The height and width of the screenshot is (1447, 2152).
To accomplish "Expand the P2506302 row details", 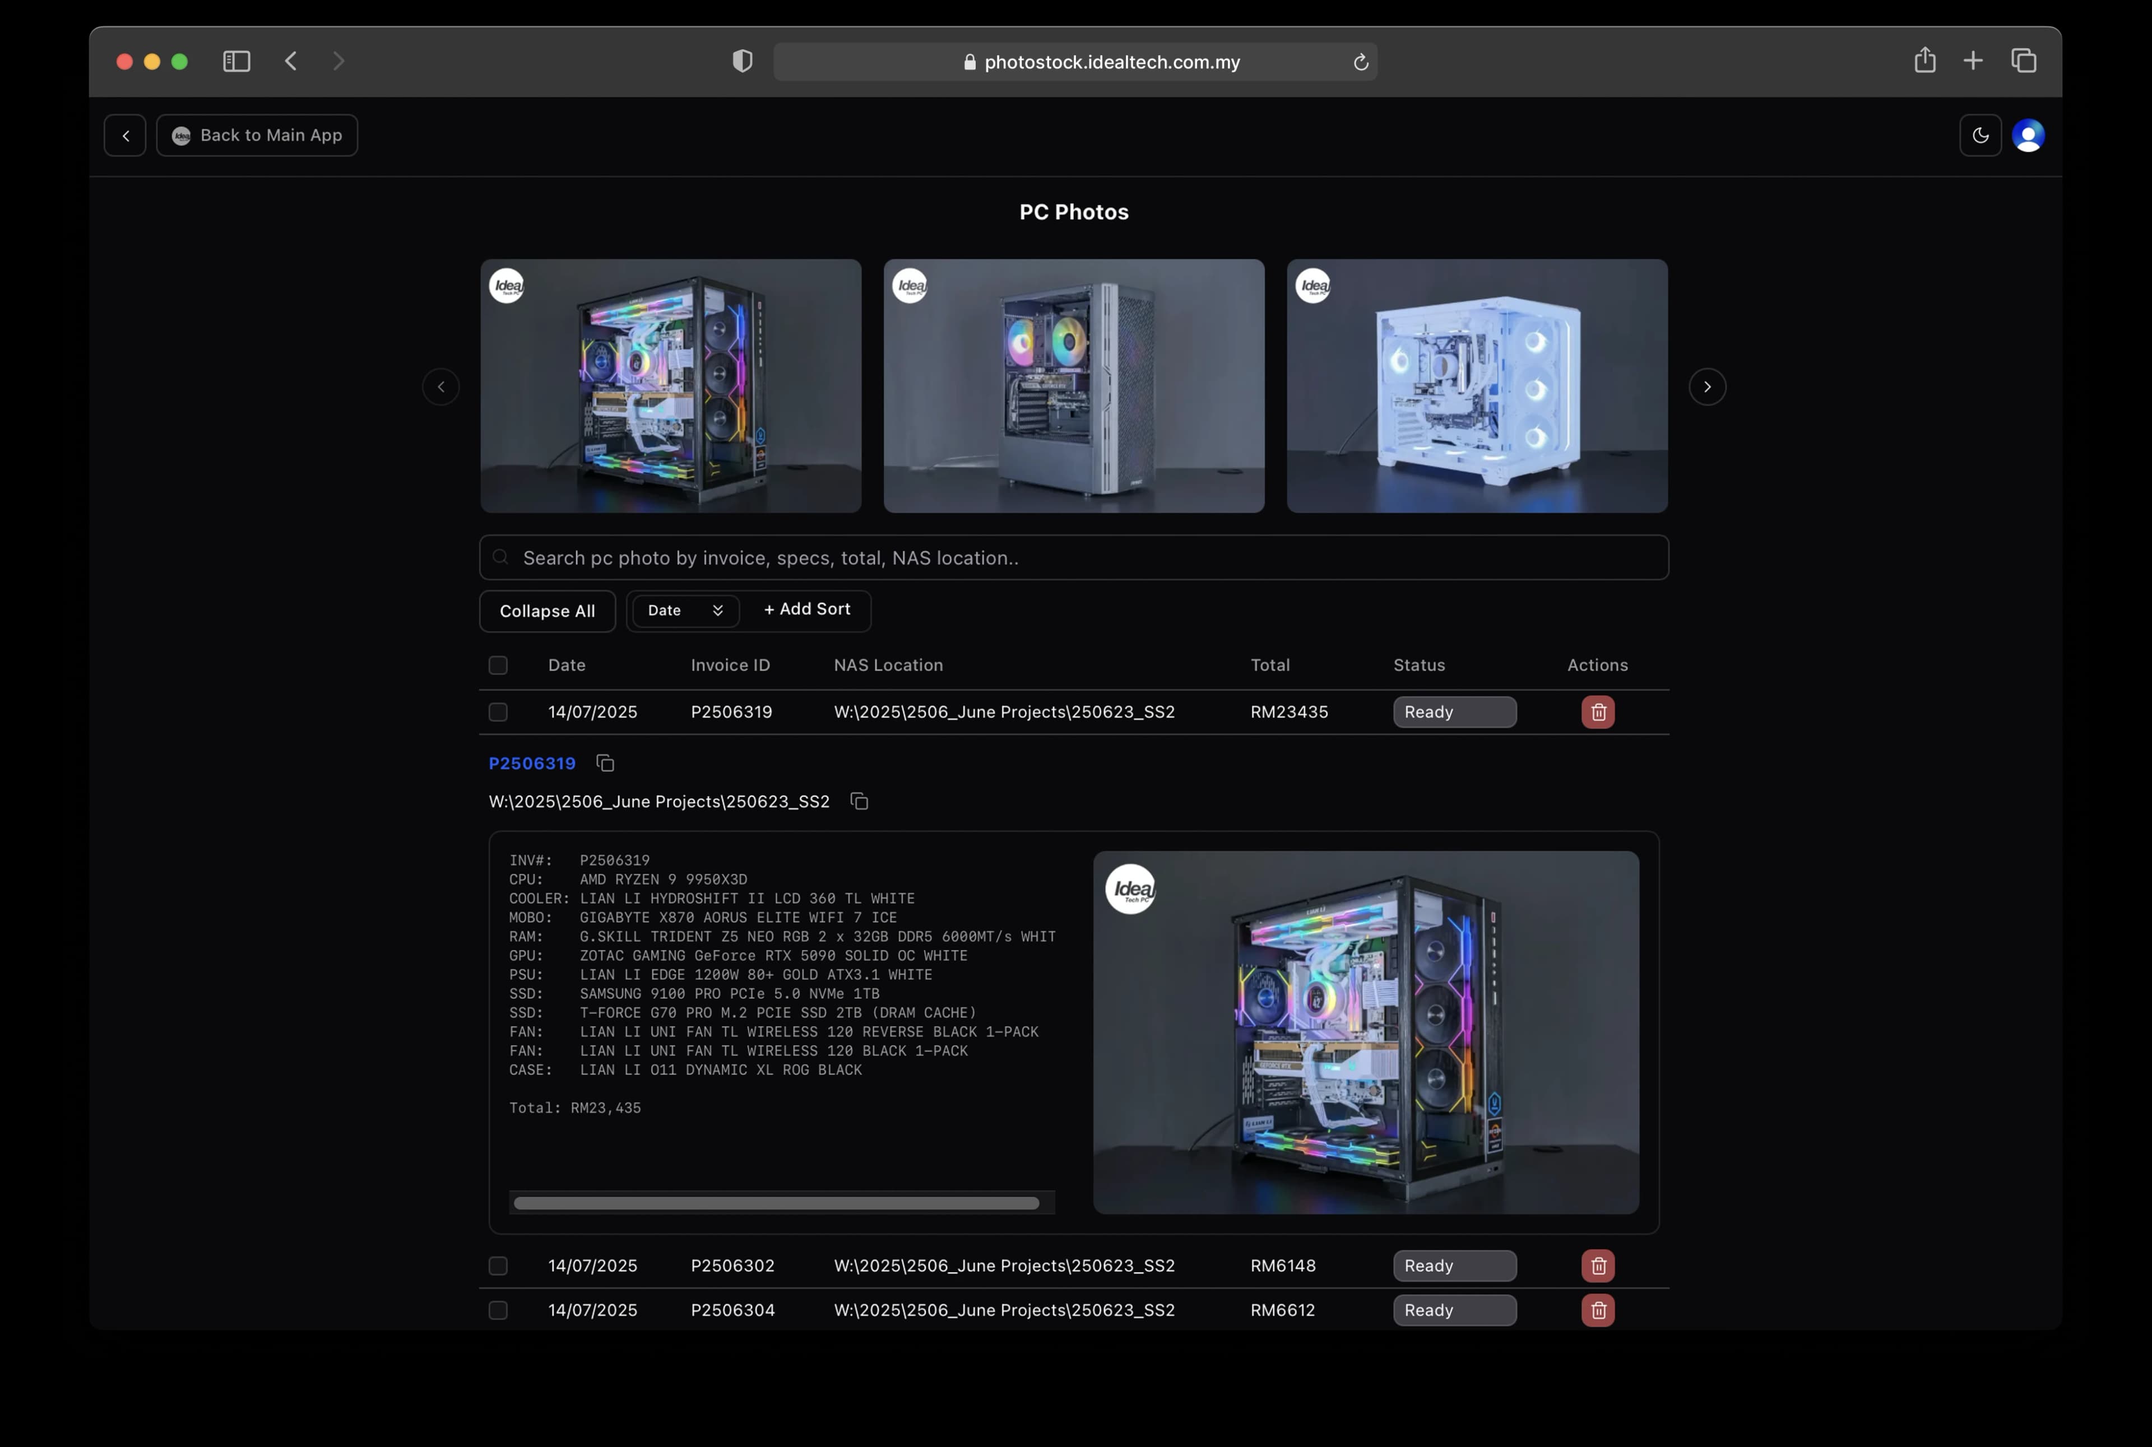I will [x=1074, y=1266].
